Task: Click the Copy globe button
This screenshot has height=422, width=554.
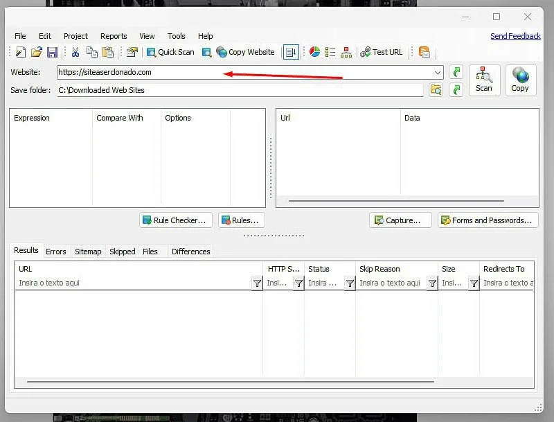Action: (521, 80)
